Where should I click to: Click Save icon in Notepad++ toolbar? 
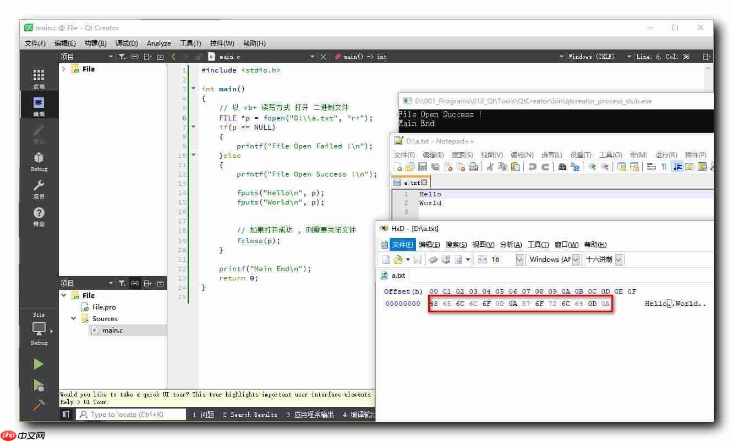point(423,167)
